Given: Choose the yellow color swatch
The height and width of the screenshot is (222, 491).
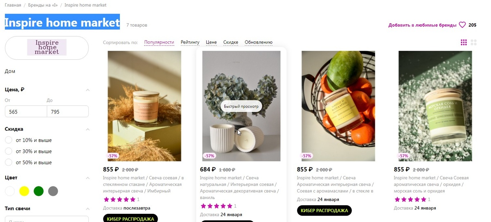Looking at the screenshot, I should click(24, 191).
